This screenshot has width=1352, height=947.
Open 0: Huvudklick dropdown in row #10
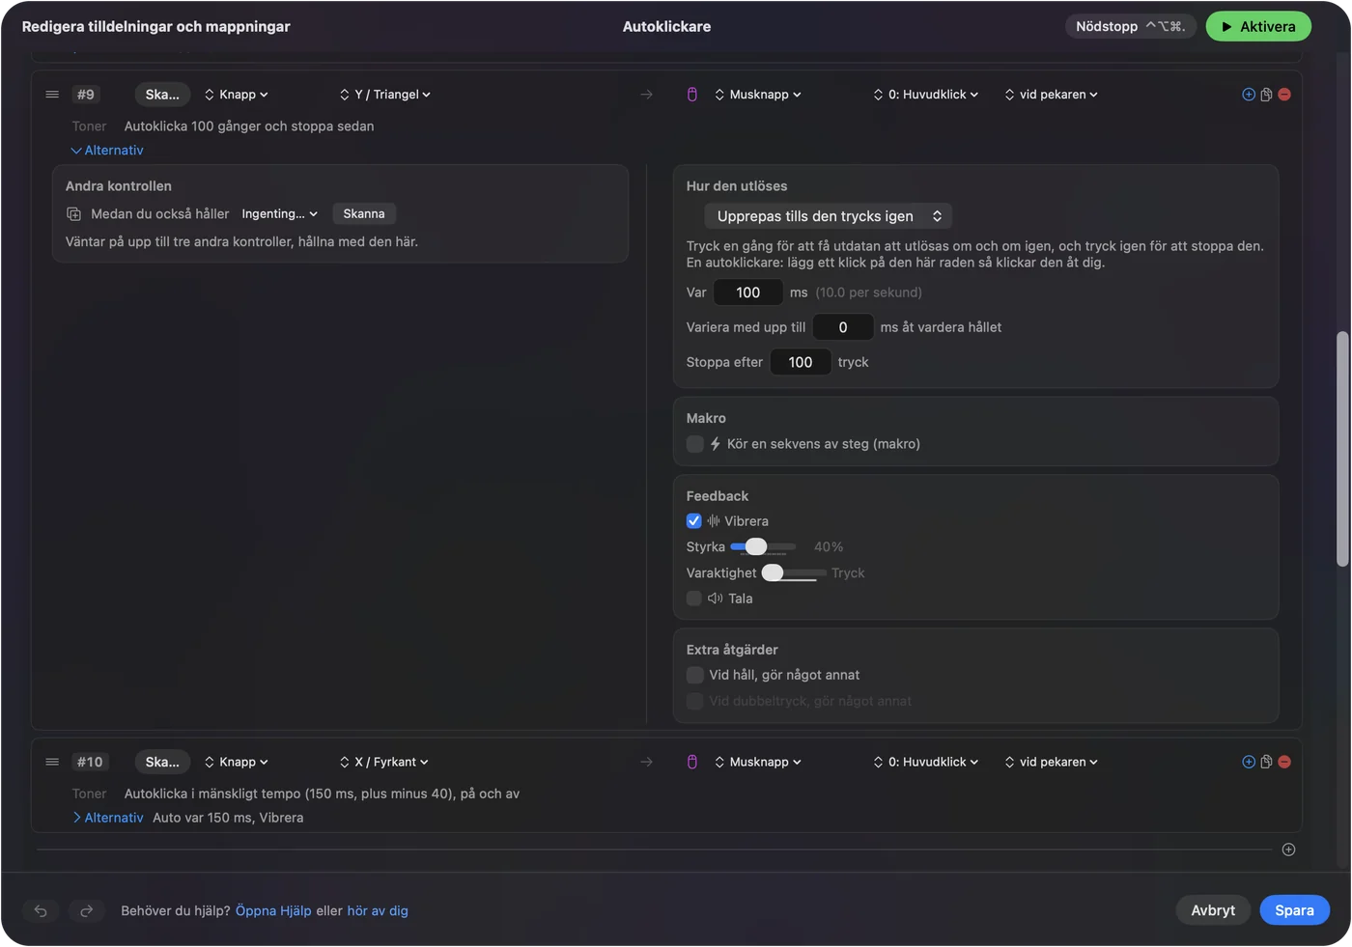(926, 762)
